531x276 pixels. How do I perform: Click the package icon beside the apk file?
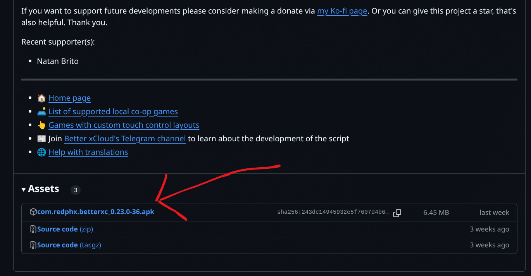tap(33, 212)
